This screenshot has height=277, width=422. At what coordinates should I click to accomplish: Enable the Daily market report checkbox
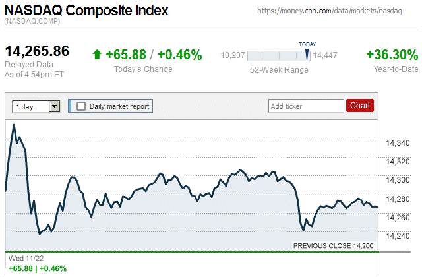(81, 106)
